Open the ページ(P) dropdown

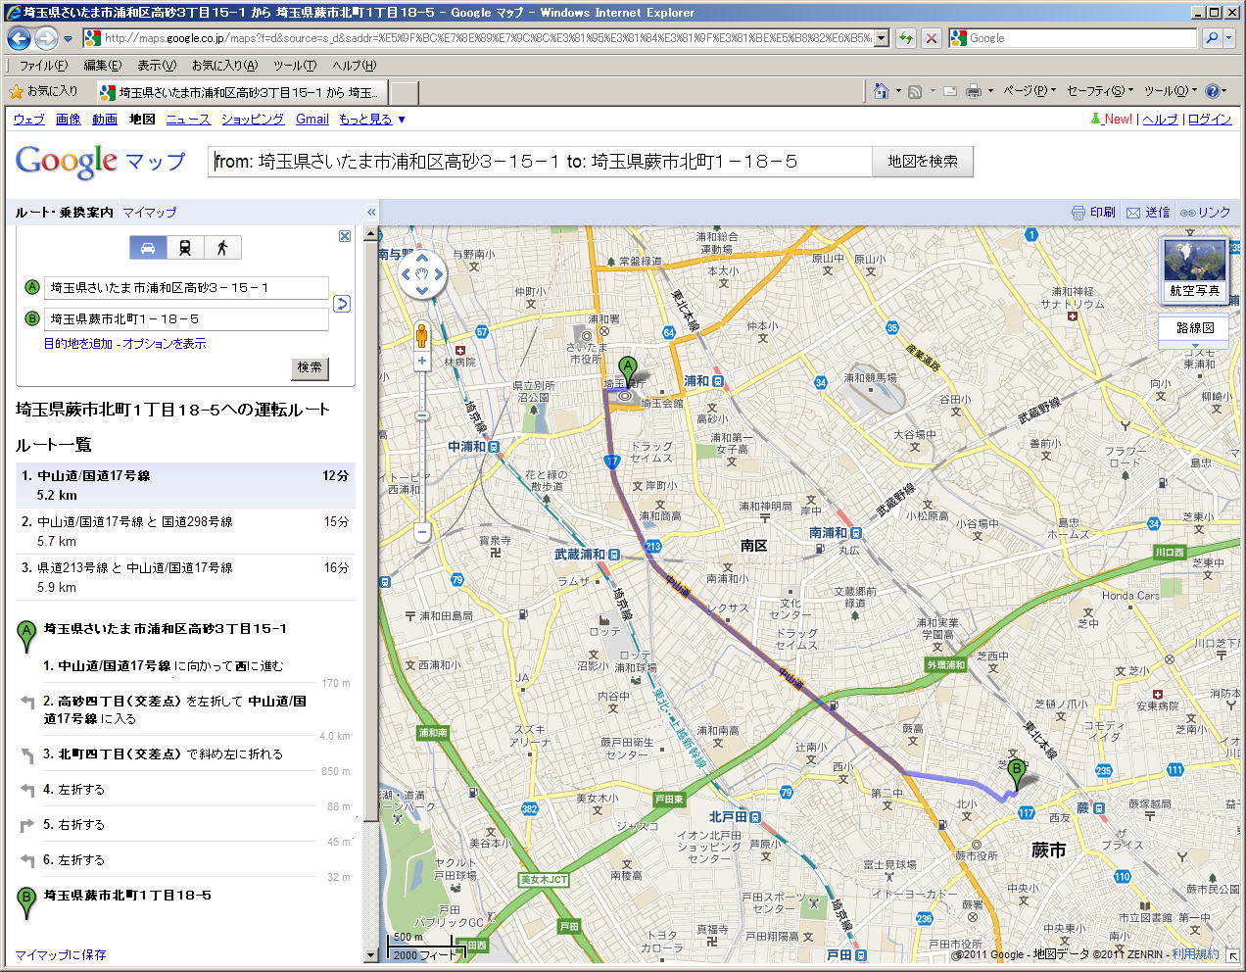coord(1030,91)
